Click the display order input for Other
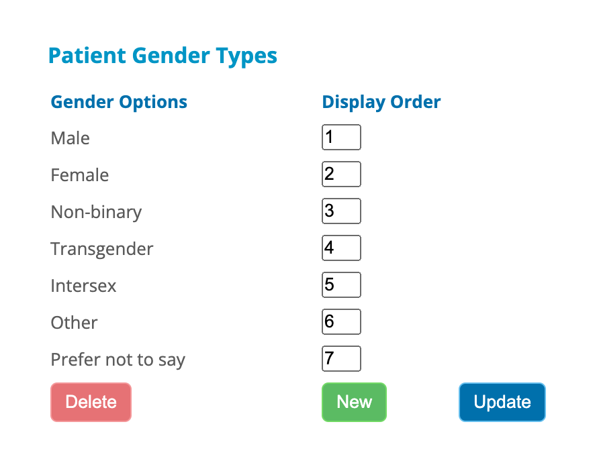The width and height of the screenshot is (595, 467). click(341, 322)
